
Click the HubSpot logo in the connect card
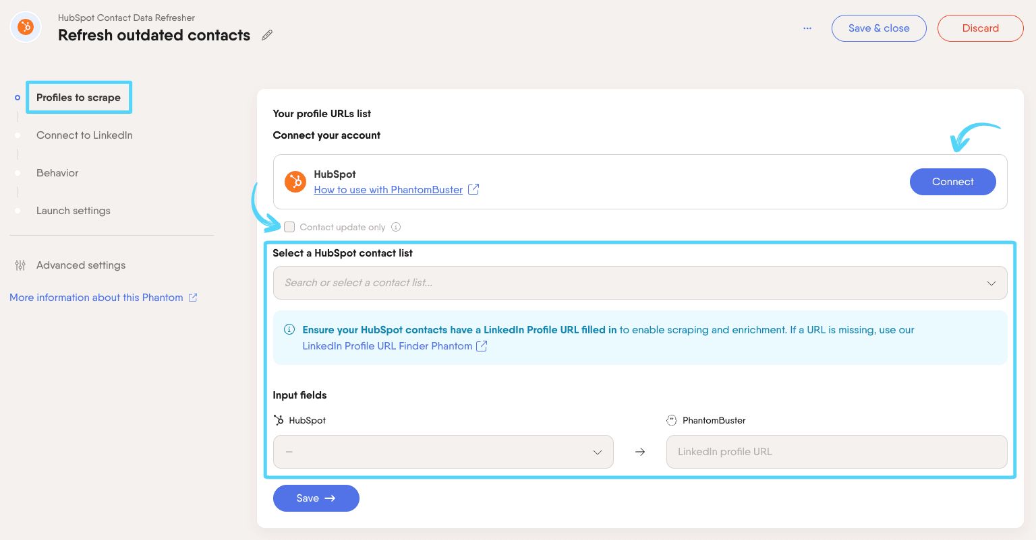point(295,182)
